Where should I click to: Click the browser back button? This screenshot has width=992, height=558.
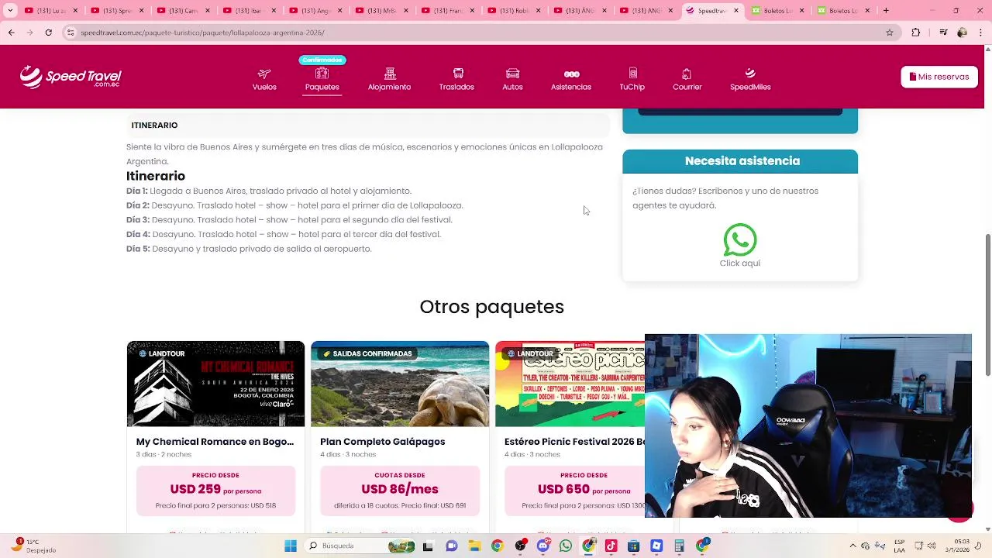[11, 33]
